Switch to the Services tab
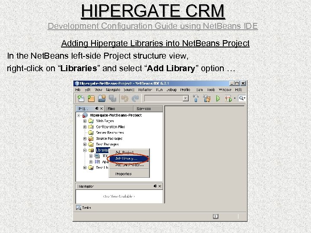Viewport: 311px width, 233px height. tap(148, 109)
